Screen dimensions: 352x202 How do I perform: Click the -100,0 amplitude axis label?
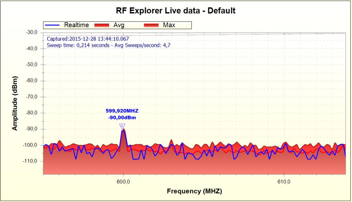(x=30, y=145)
